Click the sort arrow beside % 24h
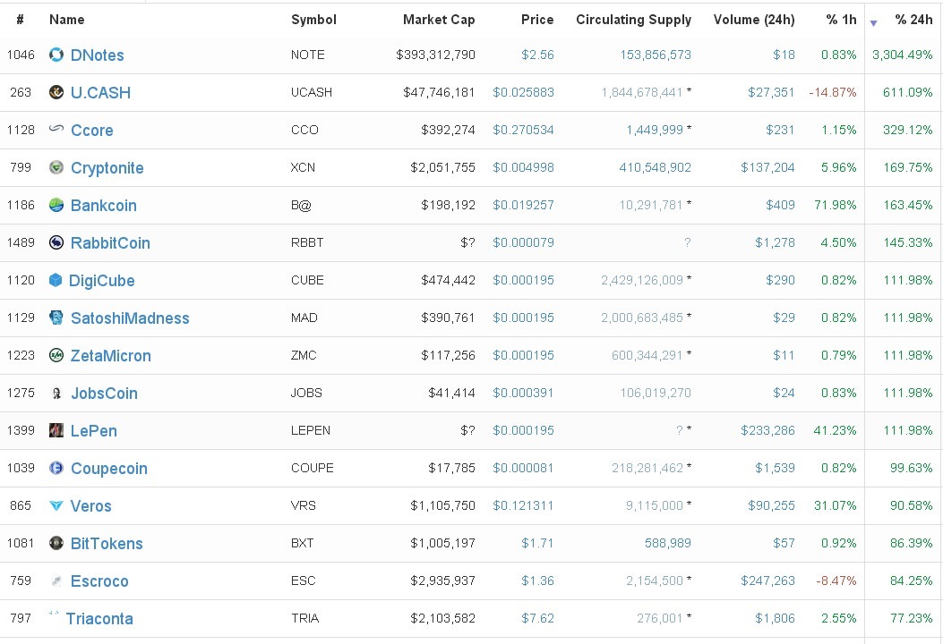The height and width of the screenshot is (644, 943). click(873, 23)
